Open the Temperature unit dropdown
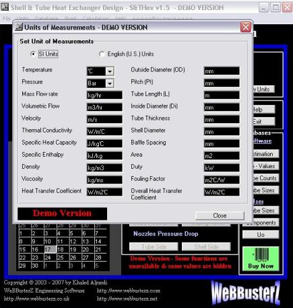 110,71
